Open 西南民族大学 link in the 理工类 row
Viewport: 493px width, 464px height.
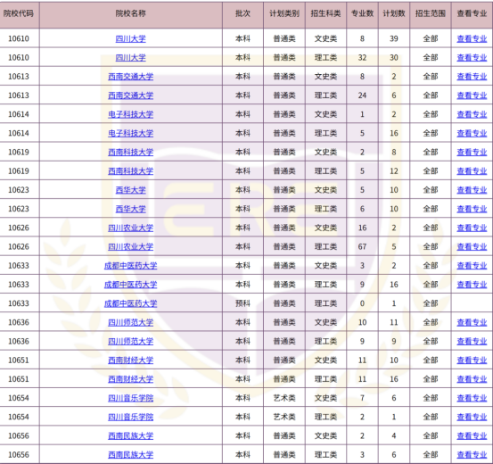click(130, 454)
